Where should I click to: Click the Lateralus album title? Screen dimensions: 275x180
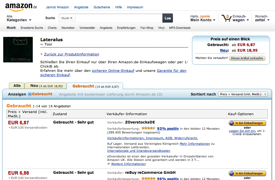52,40
